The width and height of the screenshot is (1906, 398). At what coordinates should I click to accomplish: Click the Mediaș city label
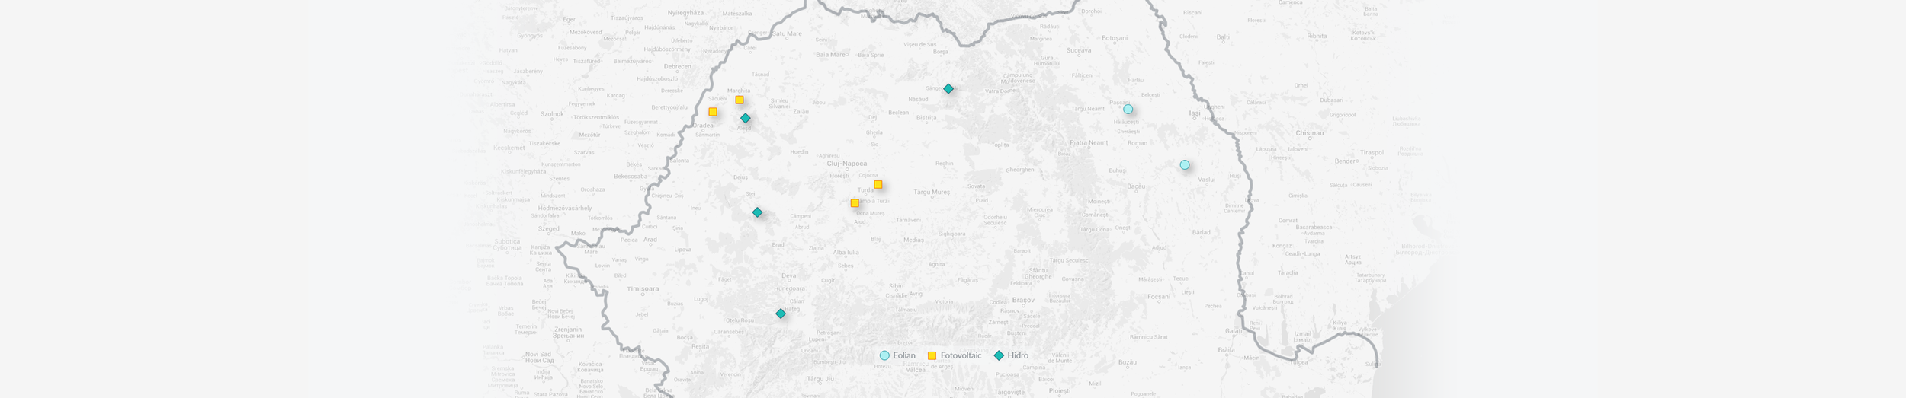[x=913, y=240]
